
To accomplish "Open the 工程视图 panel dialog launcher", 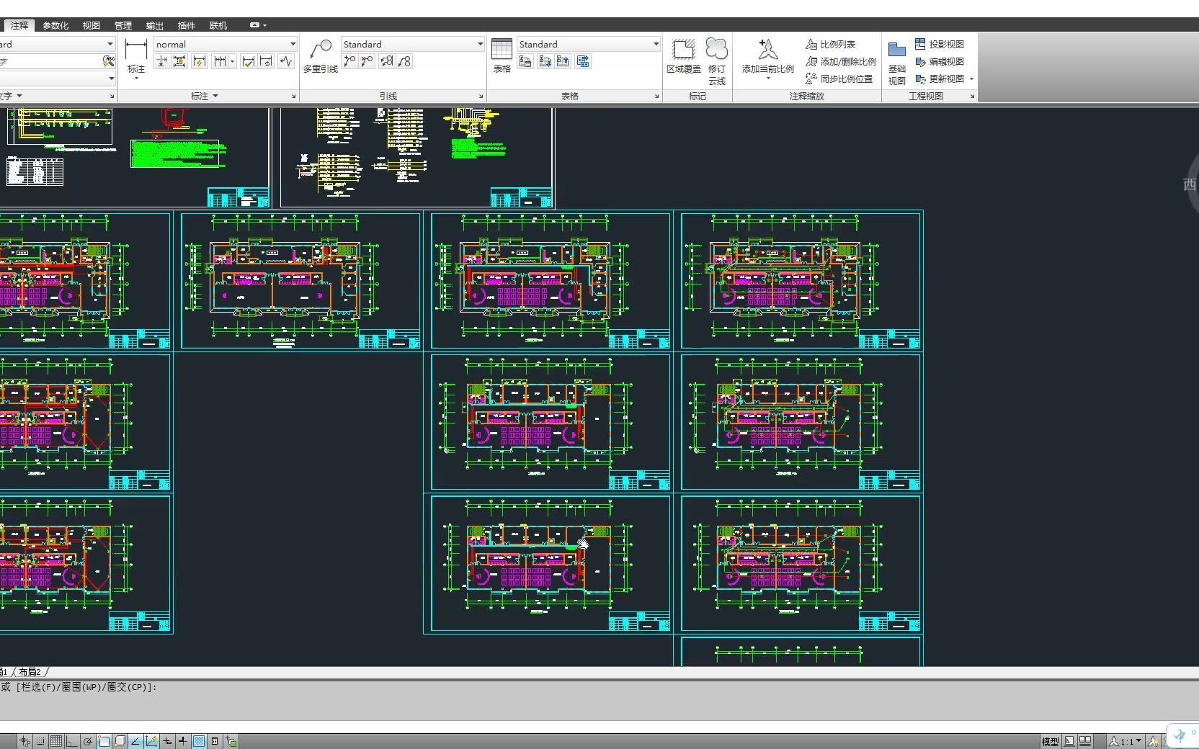I will [972, 96].
